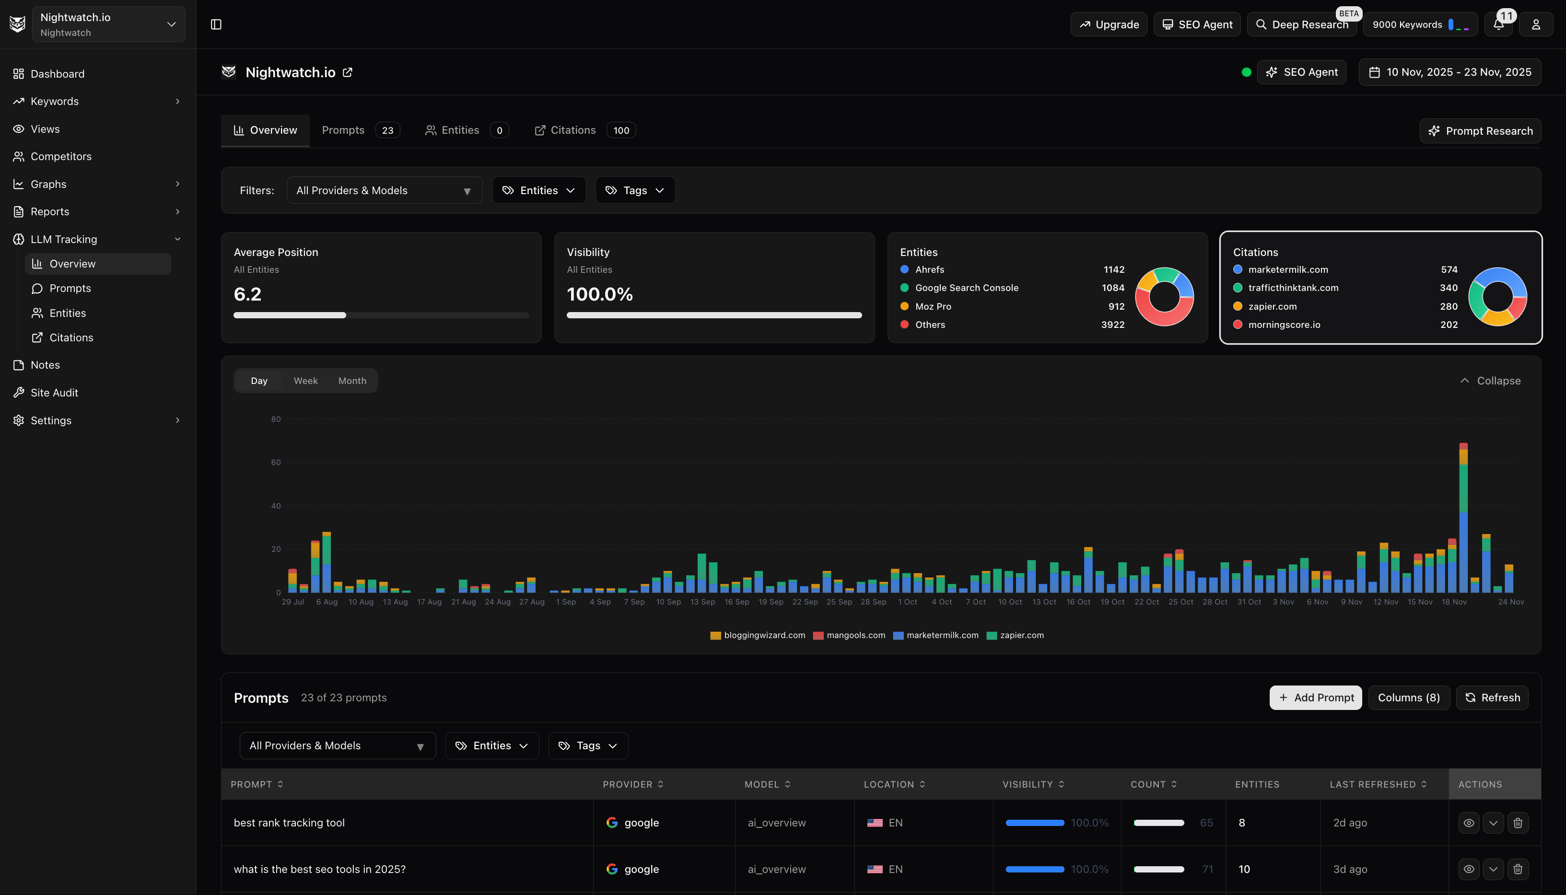The width and height of the screenshot is (1566, 895).
Task: Click the Dashboard grid icon
Action: [18, 74]
